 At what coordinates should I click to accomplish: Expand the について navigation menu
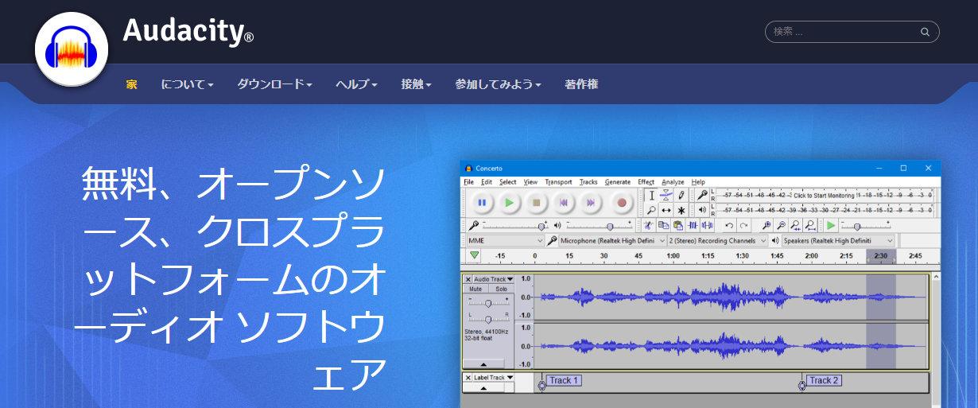tap(187, 84)
